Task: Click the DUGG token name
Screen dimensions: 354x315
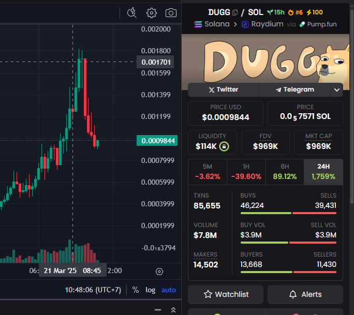Action: (x=219, y=12)
